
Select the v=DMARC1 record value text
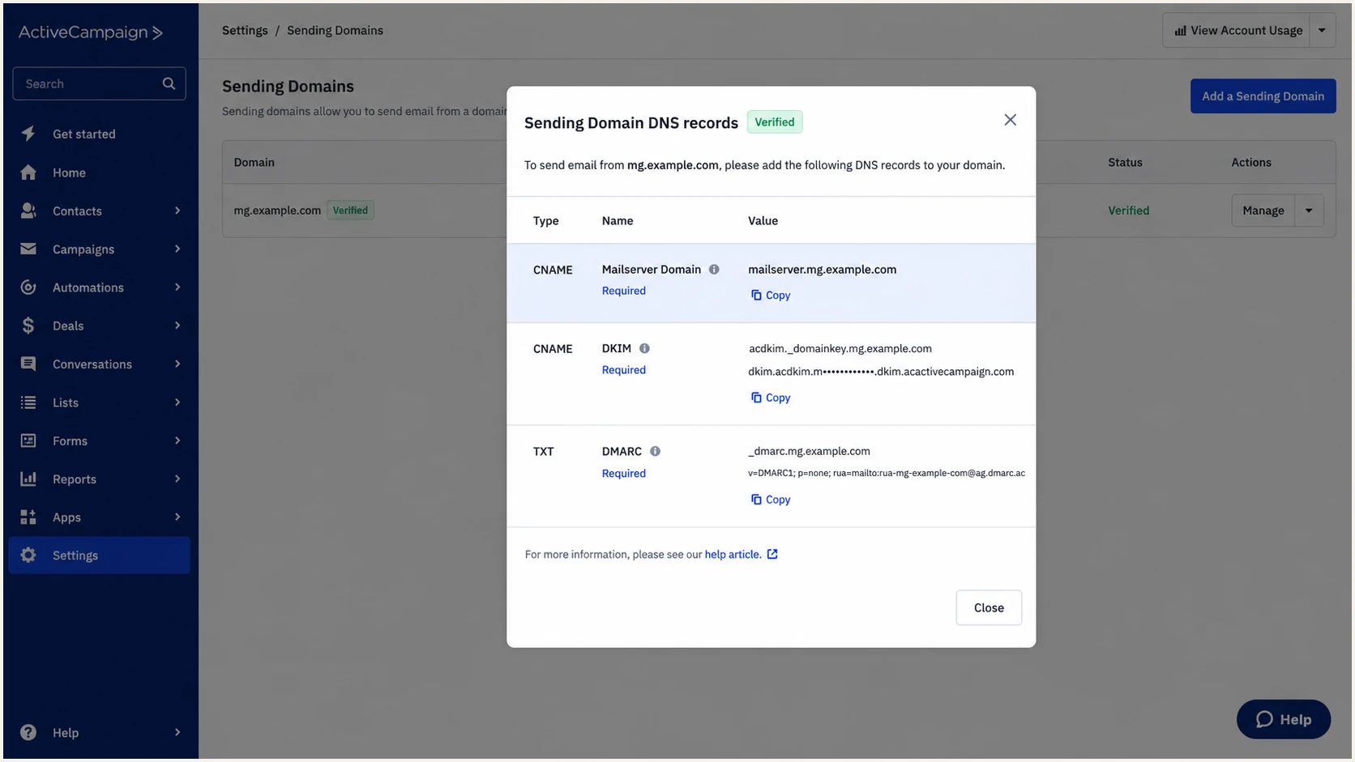pyautogui.click(x=886, y=473)
